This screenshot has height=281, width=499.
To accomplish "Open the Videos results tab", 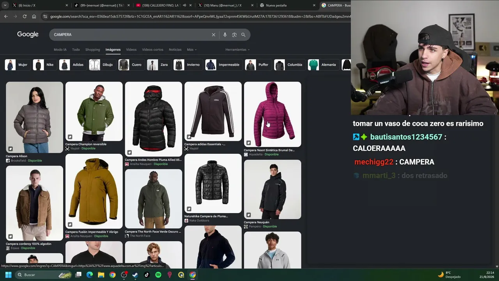I will 131,50.
